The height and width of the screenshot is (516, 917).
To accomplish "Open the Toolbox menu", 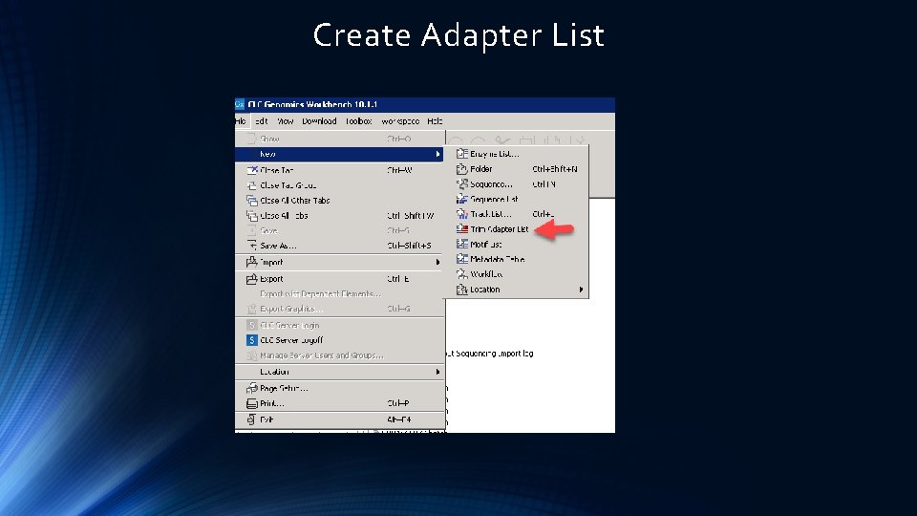I will click(x=358, y=121).
